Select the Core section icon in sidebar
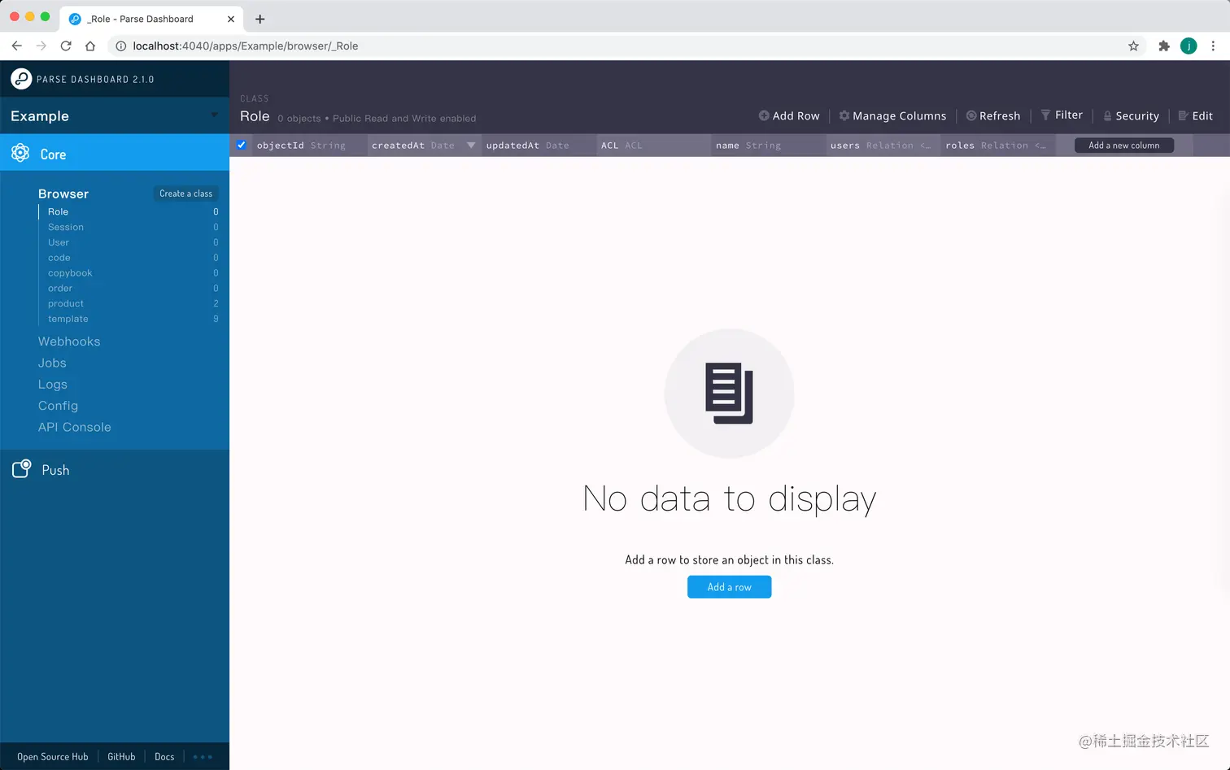1230x770 pixels. (x=20, y=152)
